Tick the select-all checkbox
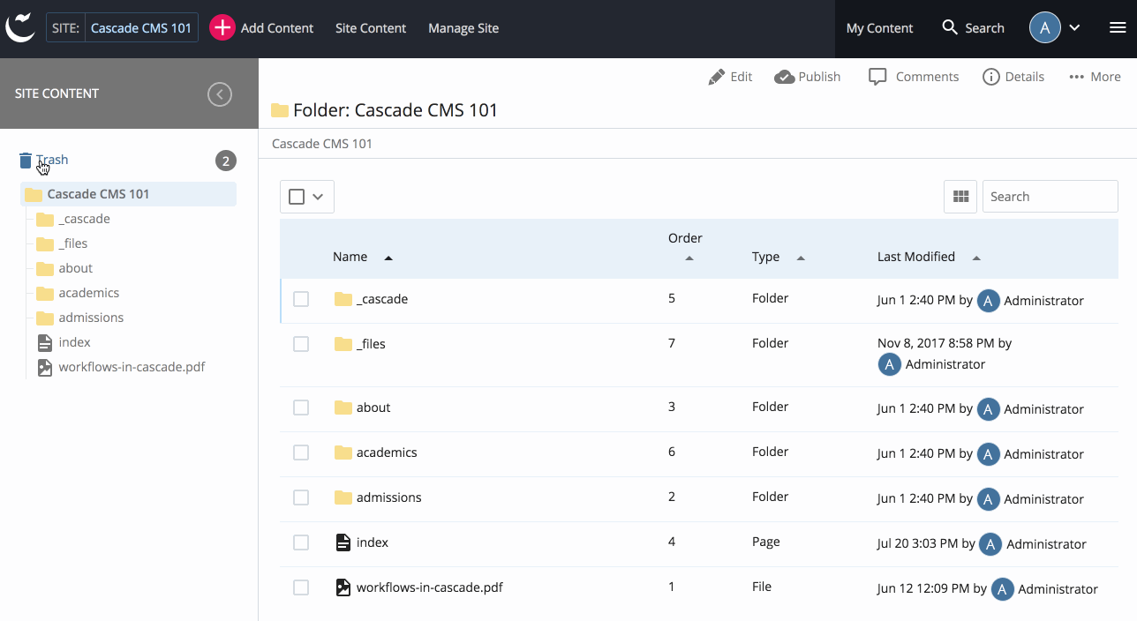This screenshot has height=621, width=1137. pos(297,197)
